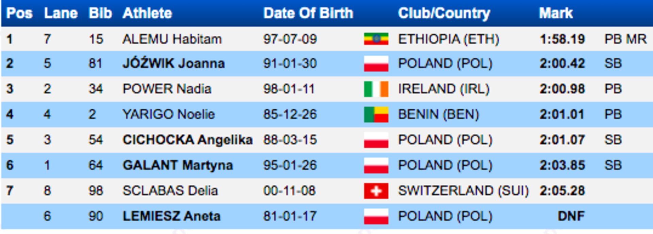Viewport: 653px width, 234px height.
Task: Click Poland flag in LEMIESZ Aneta row
Action: click(x=376, y=216)
